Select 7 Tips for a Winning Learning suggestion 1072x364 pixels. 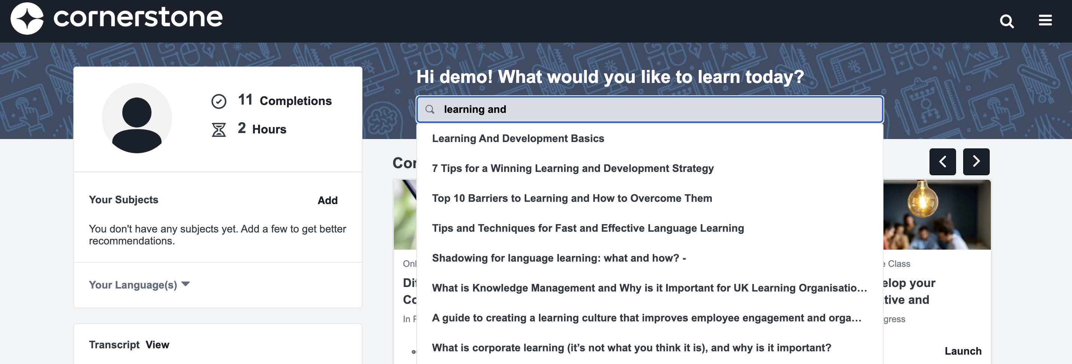coord(649,169)
